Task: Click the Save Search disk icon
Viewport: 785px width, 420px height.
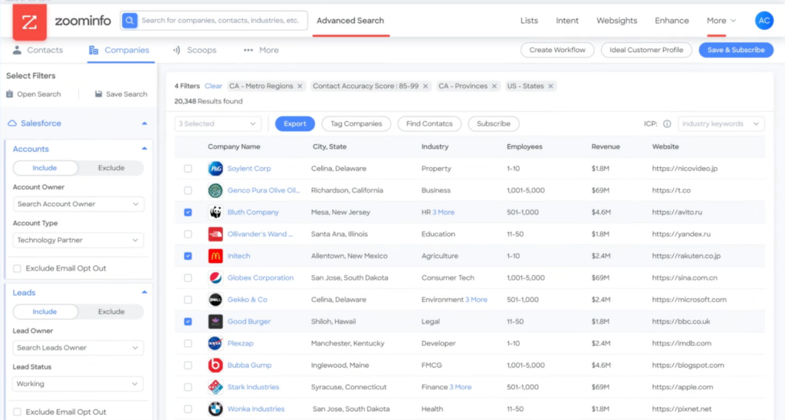Action: click(99, 94)
